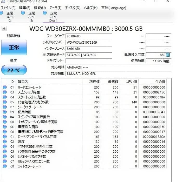Select the スピンアップ時間 attribute name
Image resolution: width=182 pixels, height=182 pixels.
29,92
